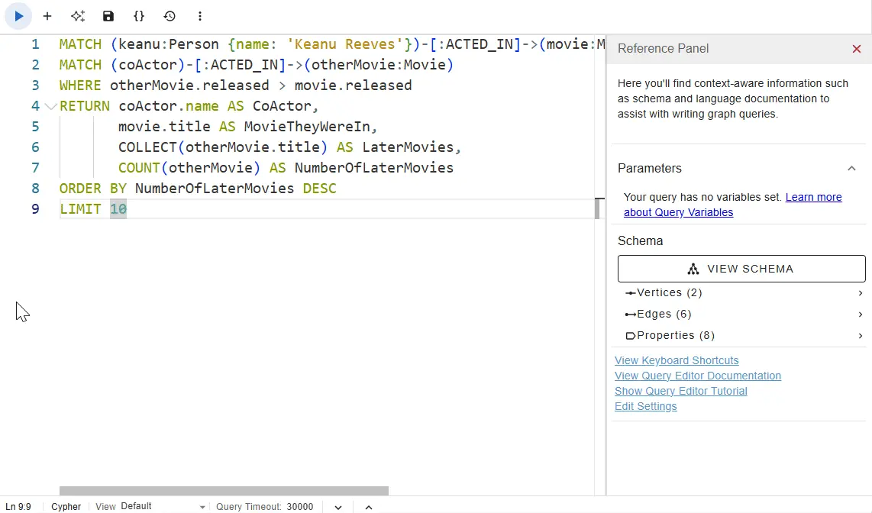872x513 pixels.
Task: Open Edit Settings
Action: pos(645,406)
